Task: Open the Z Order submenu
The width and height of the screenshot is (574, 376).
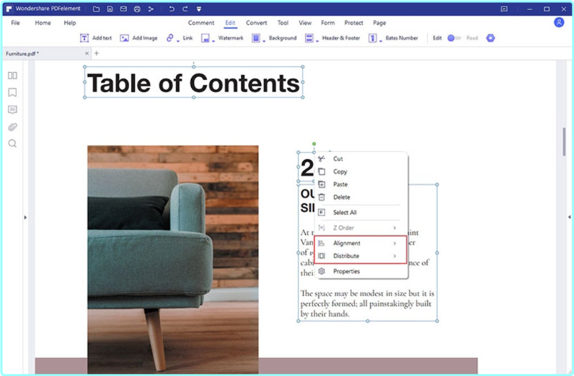Action: tap(361, 228)
